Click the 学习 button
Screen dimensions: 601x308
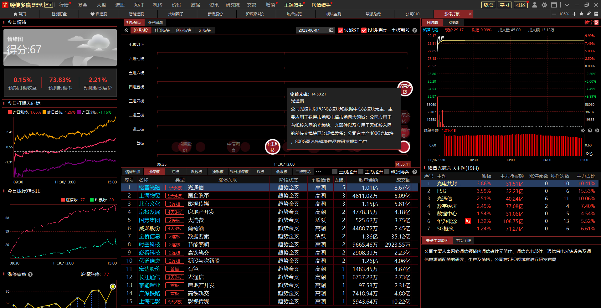pos(504,5)
